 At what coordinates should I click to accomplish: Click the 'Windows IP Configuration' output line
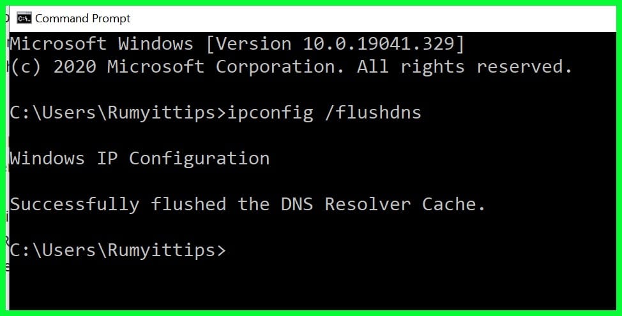click(140, 159)
